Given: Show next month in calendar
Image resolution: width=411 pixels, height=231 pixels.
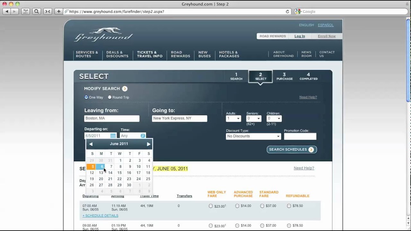Looking at the screenshot, I should pos(148,144).
